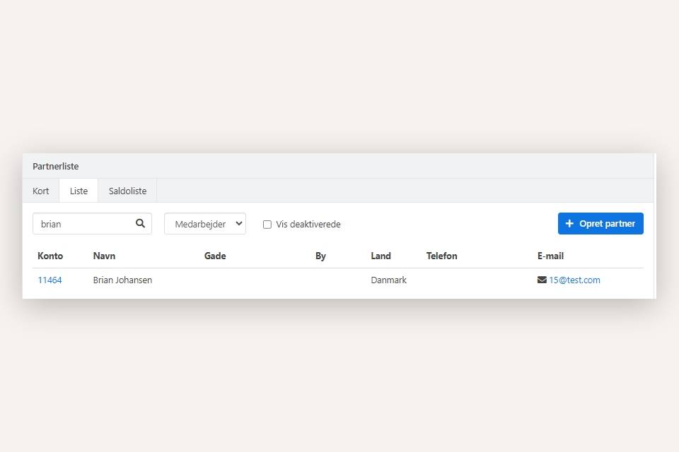This screenshot has width=679, height=452.
Task: Click the magnifying glass search icon
Action: [x=140, y=223]
